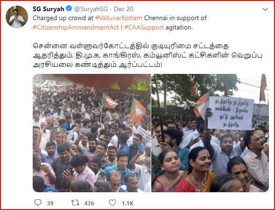Click the word 'agitation' in the tweet text

pos(179,28)
